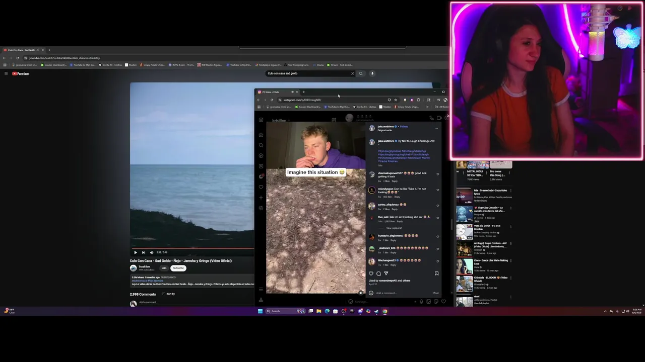Open Instagram Search in sidebar
Viewport: 645px width, 362px height.
tap(261, 145)
